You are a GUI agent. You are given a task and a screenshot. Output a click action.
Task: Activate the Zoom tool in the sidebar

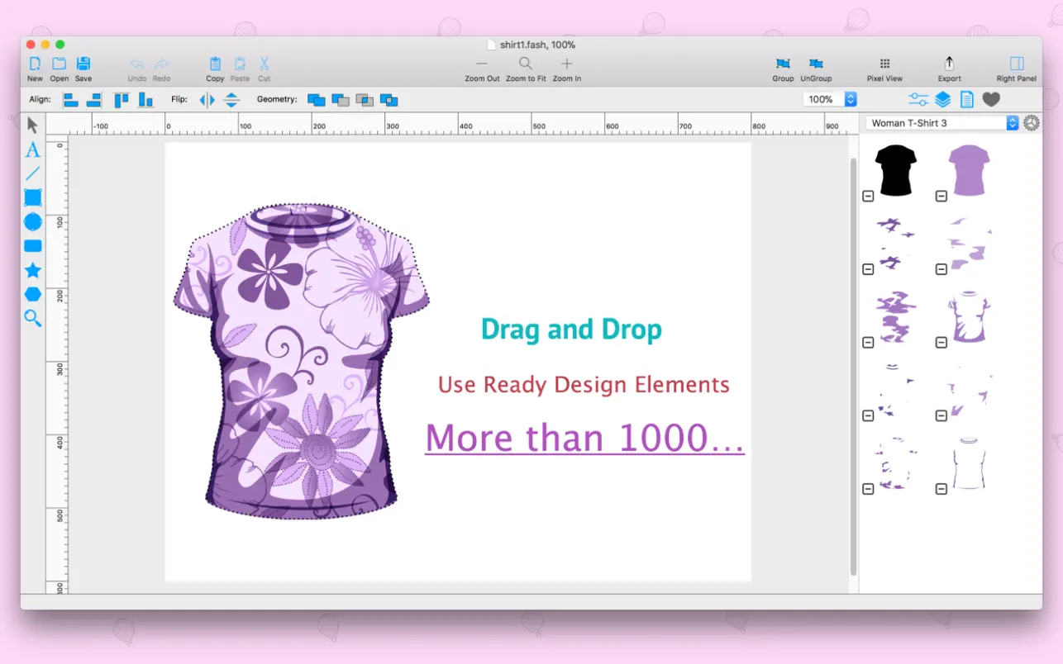[32, 318]
